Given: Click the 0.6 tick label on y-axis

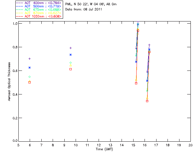Looking at the screenshot, I should pos(15,71).
